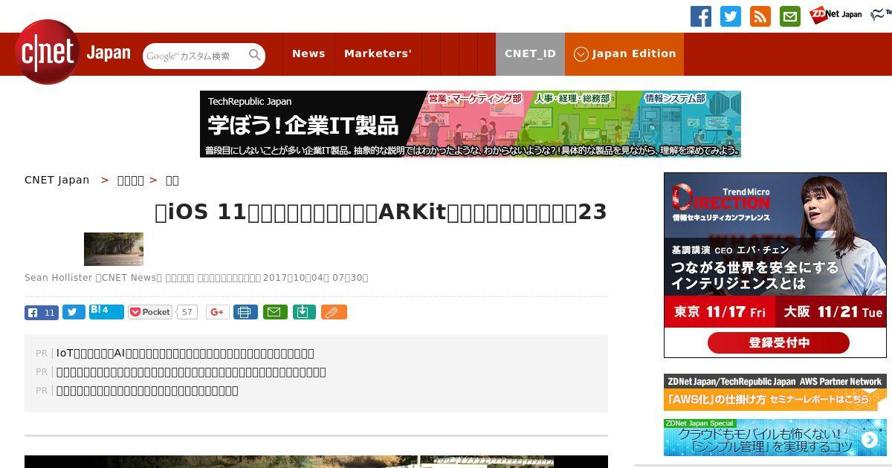Share article on Google Plus
This screenshot has width=892, height=468.
pyautogui.click(x=218, y=312)
